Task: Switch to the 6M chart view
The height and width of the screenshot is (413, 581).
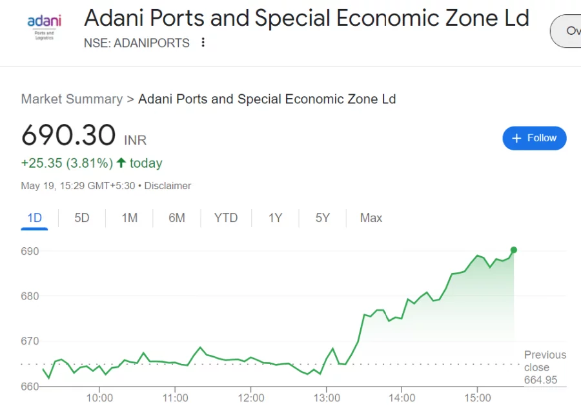Action: 177,218
